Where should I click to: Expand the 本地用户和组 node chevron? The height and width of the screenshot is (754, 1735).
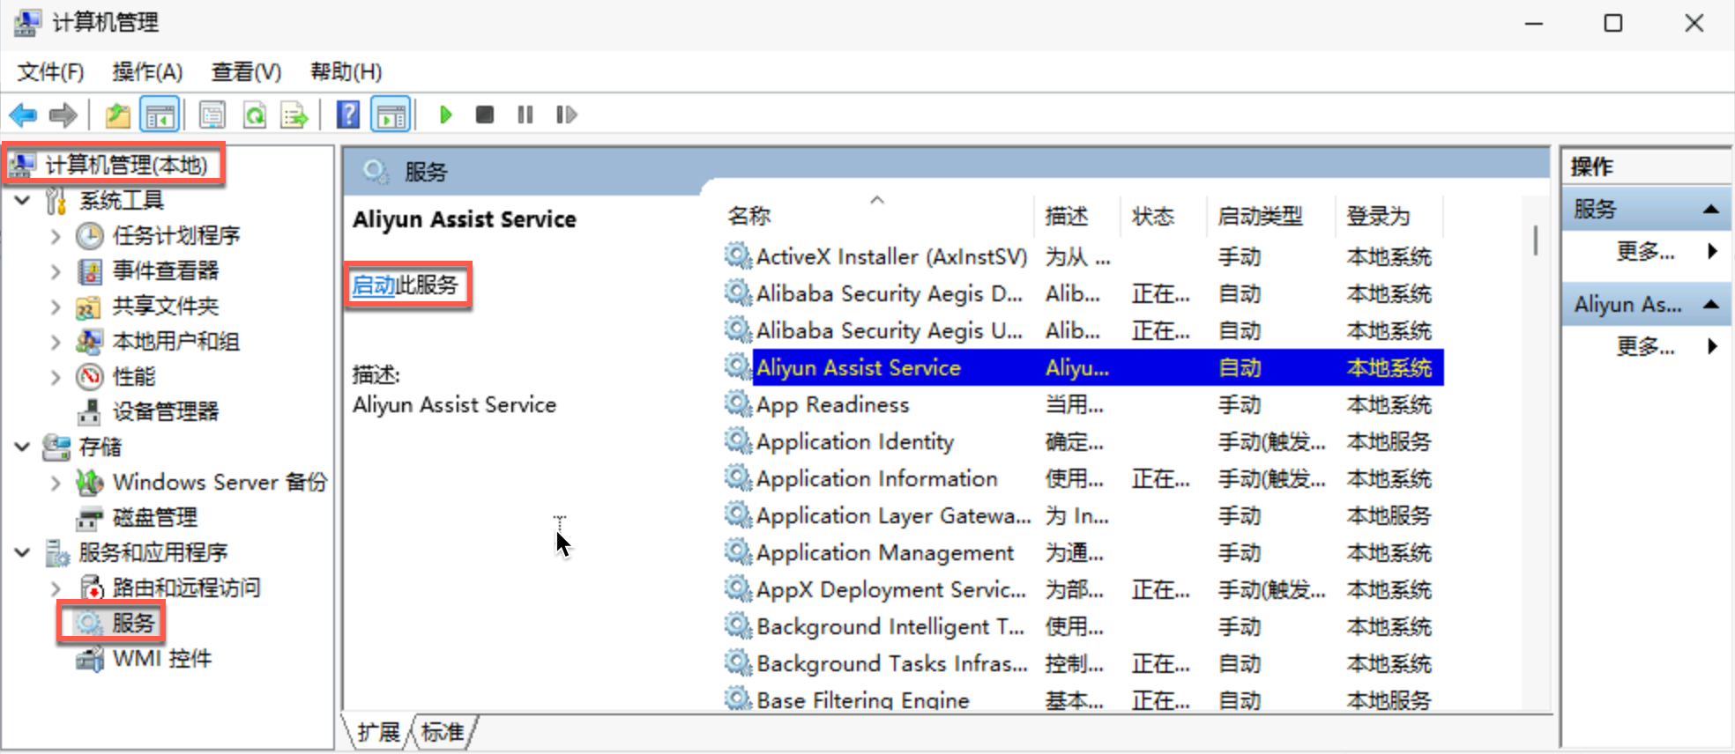56,341
